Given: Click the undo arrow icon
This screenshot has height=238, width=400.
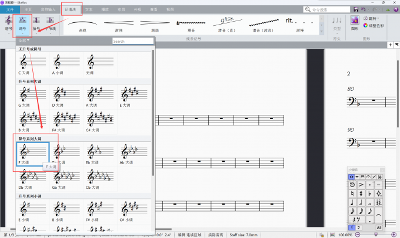Looking at the screenshot, I should 363,9.
